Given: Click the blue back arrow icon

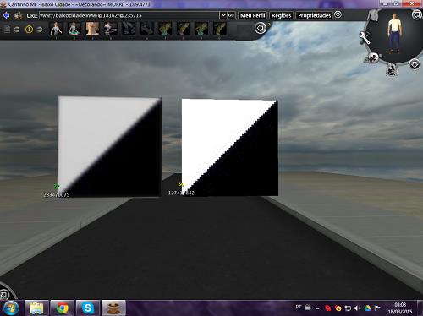Looking at the screenshot, I should [6, 15].
